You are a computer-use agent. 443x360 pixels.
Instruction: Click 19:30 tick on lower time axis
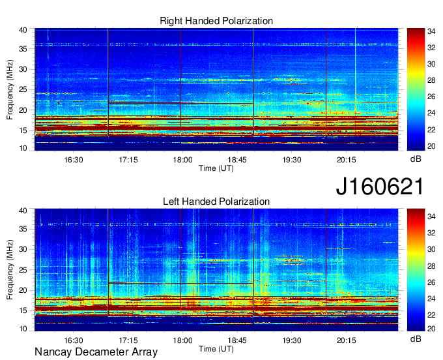[292, 340]
